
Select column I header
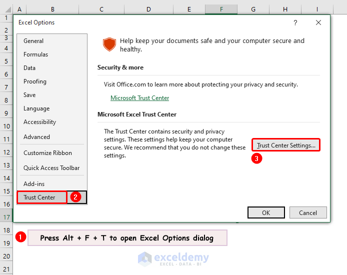[x=317, y=9]
